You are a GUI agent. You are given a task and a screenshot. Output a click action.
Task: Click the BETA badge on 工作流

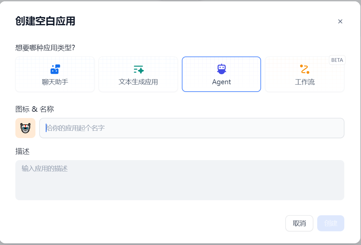coord(337,60)
